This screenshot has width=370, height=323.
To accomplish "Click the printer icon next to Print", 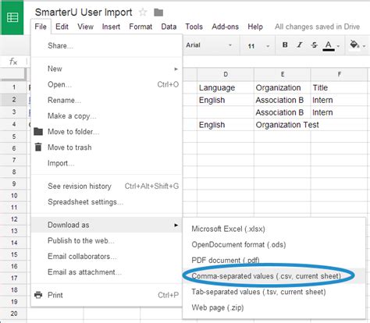I will coord(38,295).
